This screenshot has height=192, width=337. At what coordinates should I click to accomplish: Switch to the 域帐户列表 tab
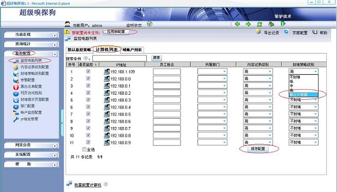132,50
